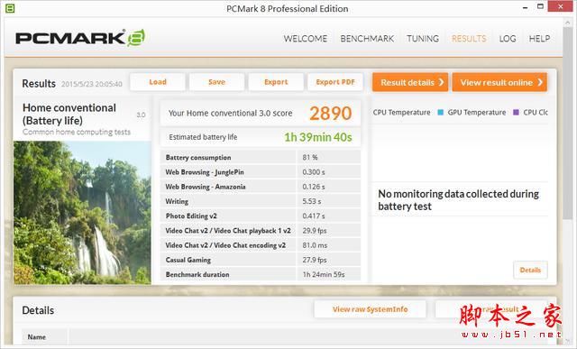This screenshot has height=349, width=577.
Task: Click the waterfall thumbnail image
Action: click(82, 213)
